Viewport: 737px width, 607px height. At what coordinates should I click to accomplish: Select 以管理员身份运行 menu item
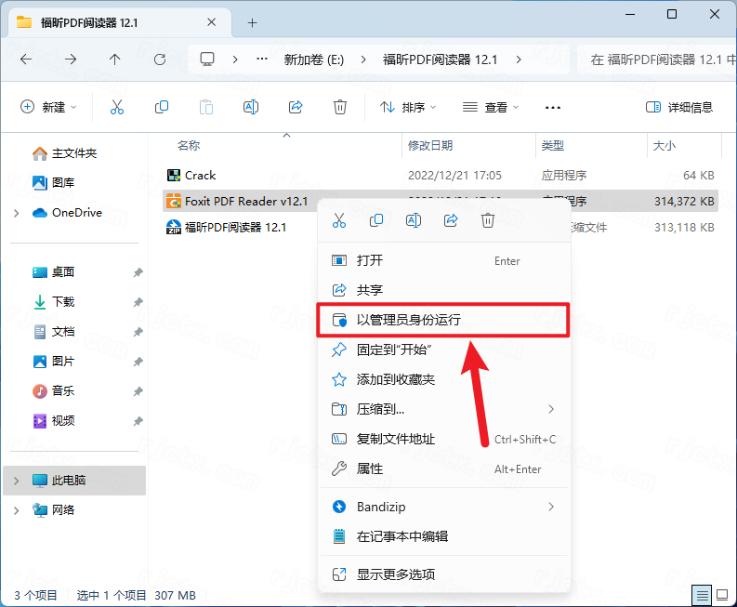pos(443,320)
